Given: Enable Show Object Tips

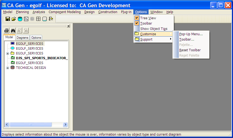Looking at the screenshot, I should coord(153,29).
